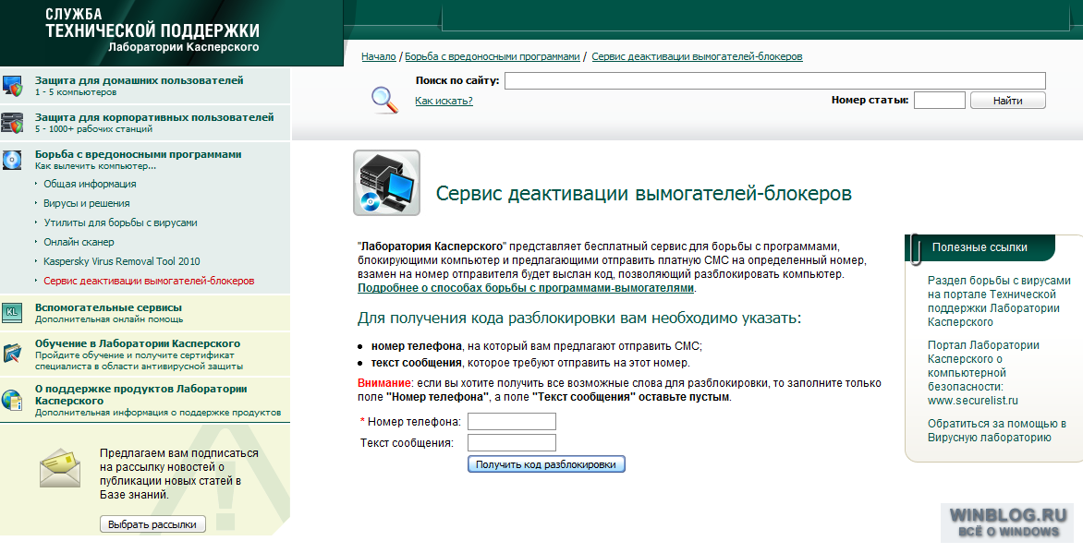The image size is (1083, 553).
Task: Focus the Номер статьи field
Action: (940, 100)
